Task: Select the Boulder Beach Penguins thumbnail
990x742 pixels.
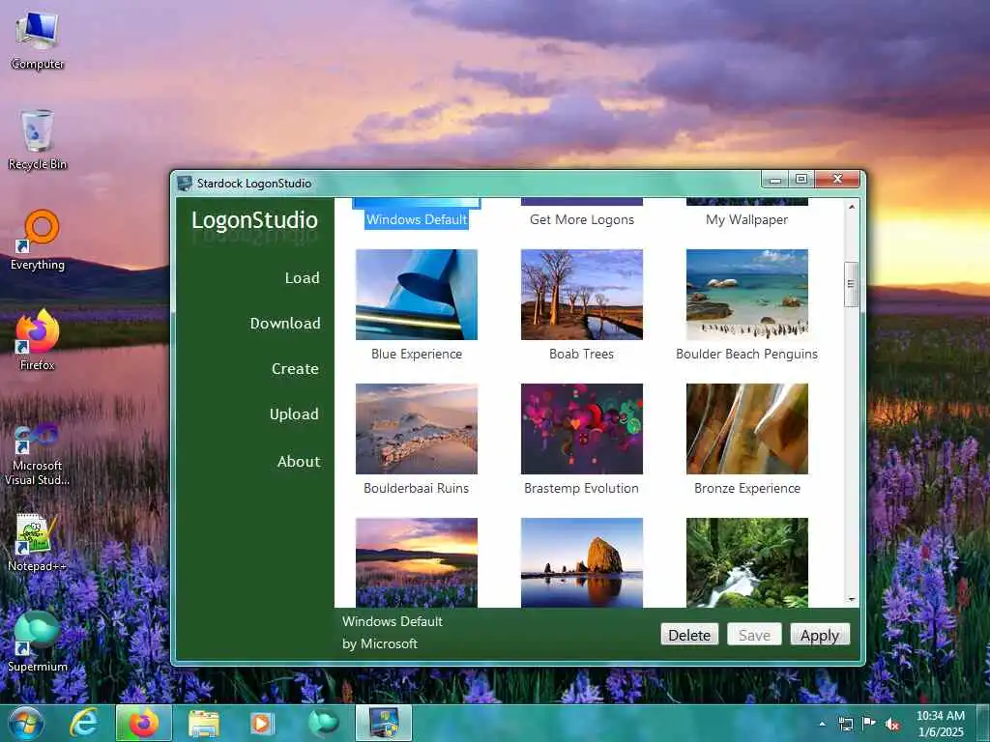Action: click(x=747, y=295)
